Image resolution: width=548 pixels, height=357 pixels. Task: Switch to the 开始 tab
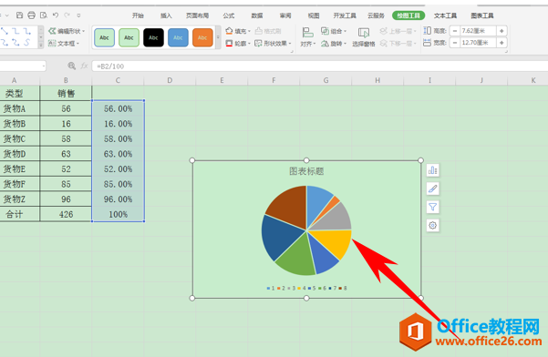[138, 15]
